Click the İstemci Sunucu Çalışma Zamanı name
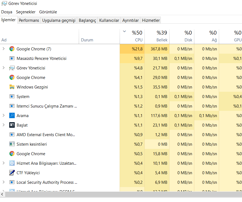 click(x=47, y=106)
